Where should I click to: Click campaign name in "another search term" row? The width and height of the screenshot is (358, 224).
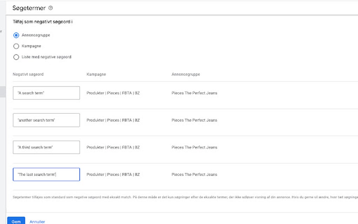(113, 120)
